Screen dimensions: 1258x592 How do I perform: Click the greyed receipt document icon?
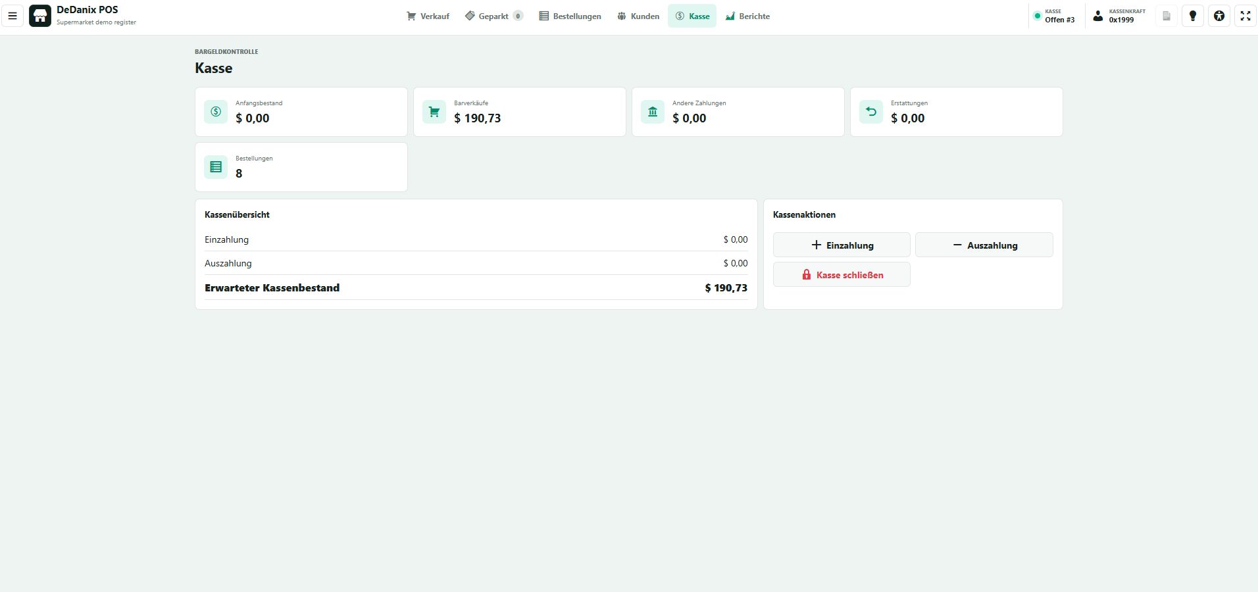tap(1167, 16)
